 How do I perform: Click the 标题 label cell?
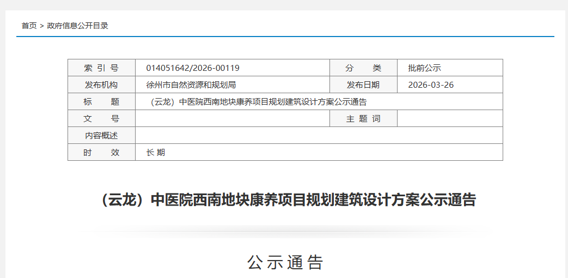coord(101,102)
